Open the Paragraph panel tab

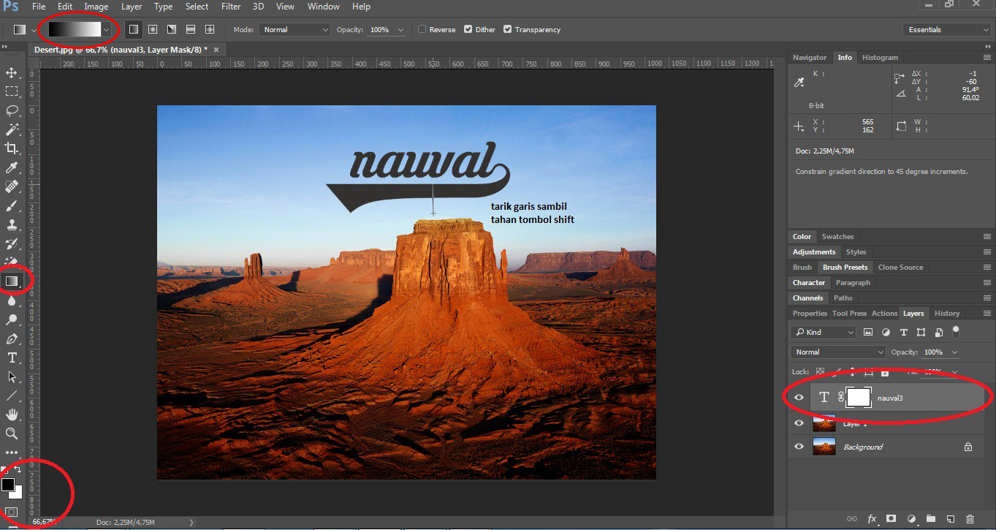click(853, 282)
